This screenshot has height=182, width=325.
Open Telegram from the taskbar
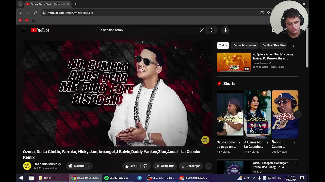click(x=139, y=178)
